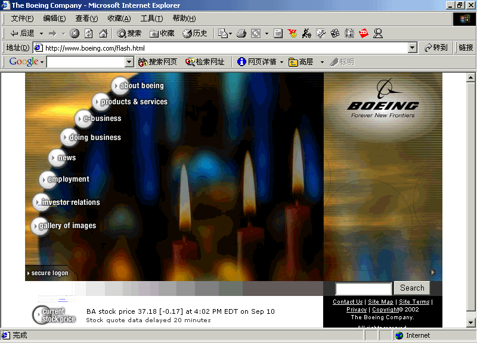Screen dimensions: 477x343
Task: Go to Home page icon
Action: pyautogui.click(x=103, y=33)
